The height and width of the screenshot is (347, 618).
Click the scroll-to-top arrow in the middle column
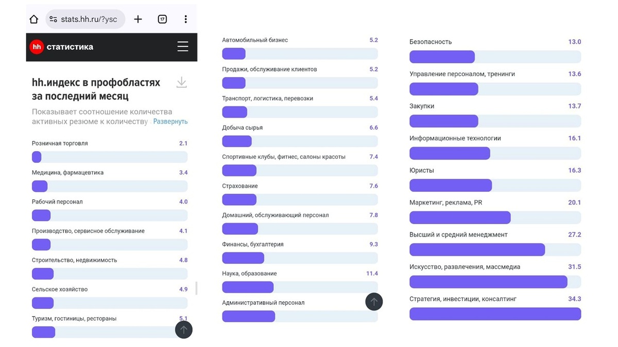(x=374, y=301)
